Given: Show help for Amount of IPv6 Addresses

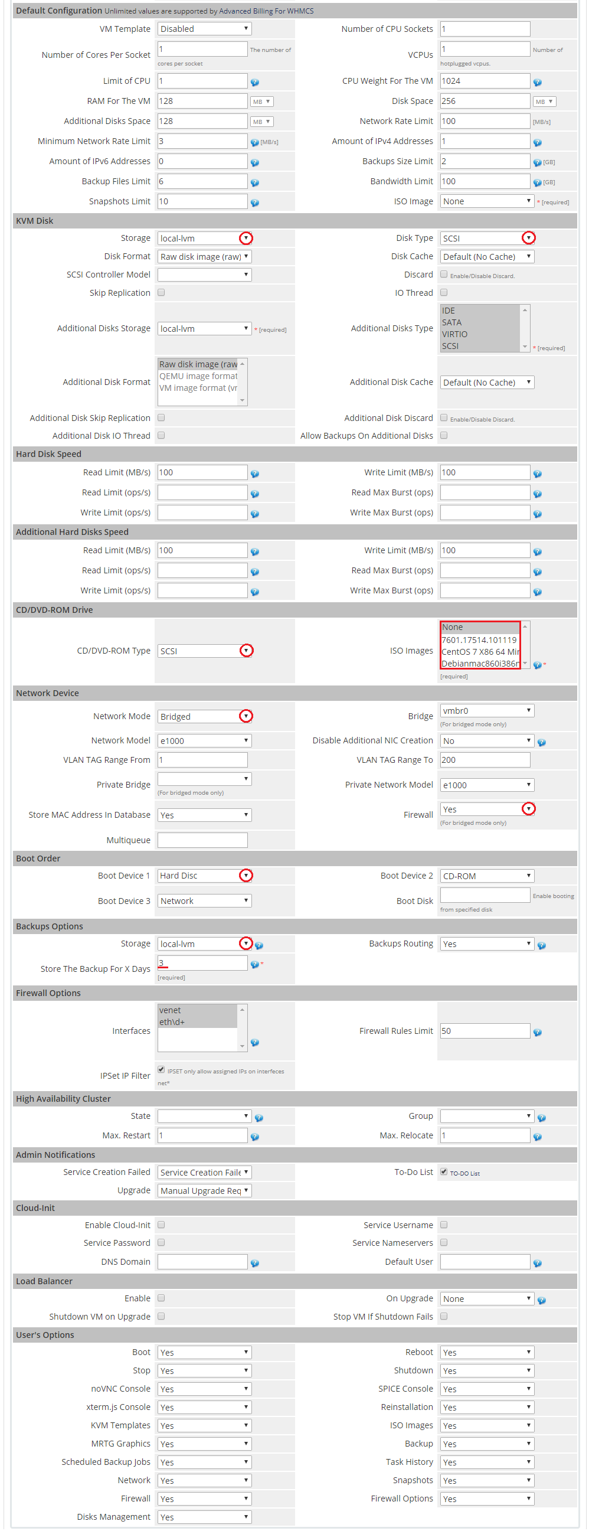Looking at the screenshot, I should (x=254, y=162).
